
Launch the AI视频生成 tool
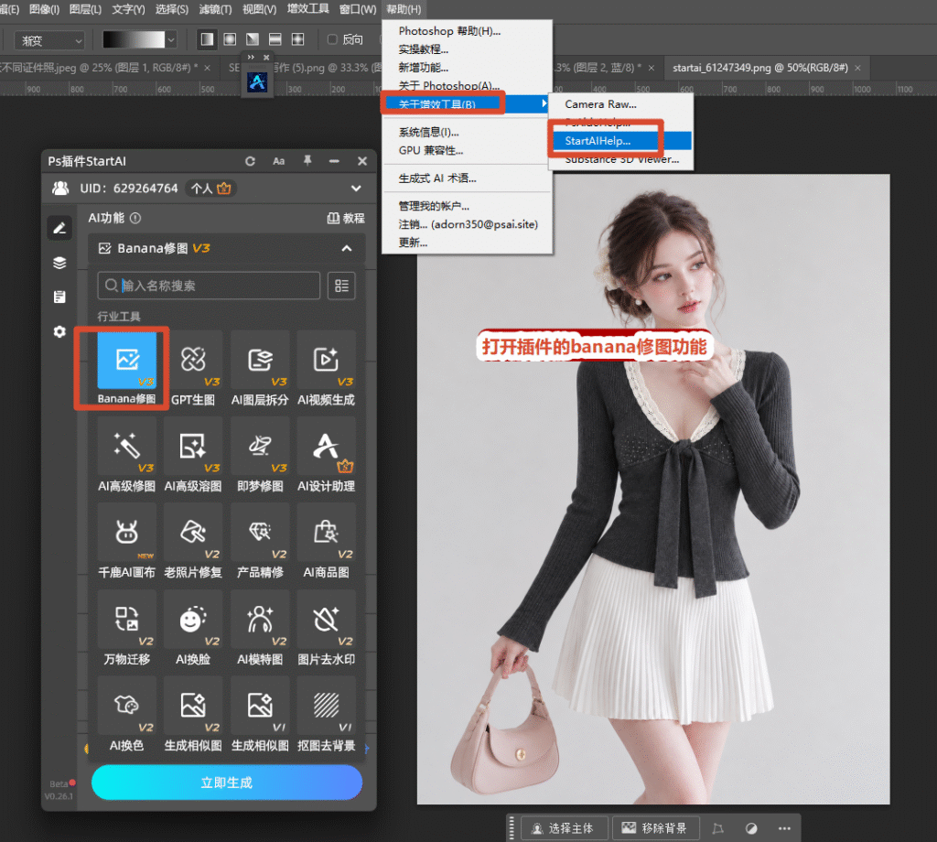tap(327, 361)
